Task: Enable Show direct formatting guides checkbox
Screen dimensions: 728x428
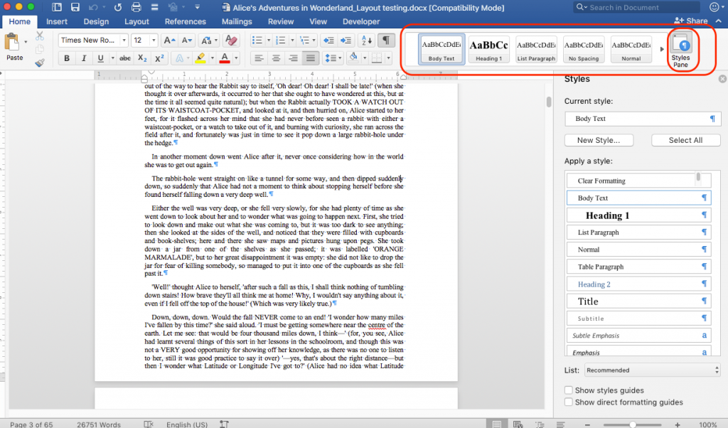Action: click(568, 402)
